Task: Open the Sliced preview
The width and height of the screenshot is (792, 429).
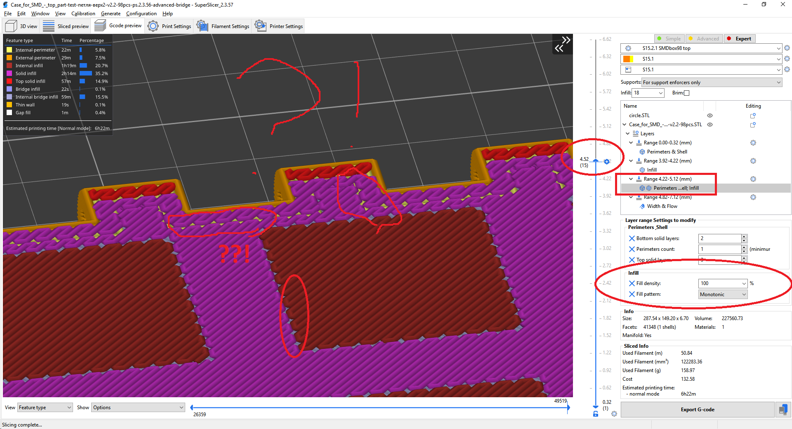Action: click(x=66, y=26)
